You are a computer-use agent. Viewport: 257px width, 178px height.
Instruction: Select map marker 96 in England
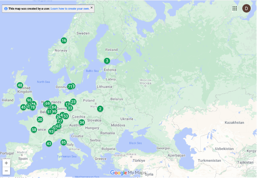click(29, 100)
